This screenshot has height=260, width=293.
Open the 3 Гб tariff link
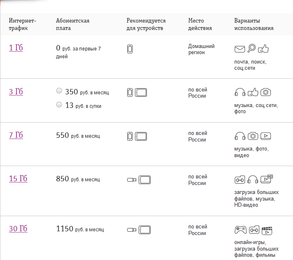[16, 91]
